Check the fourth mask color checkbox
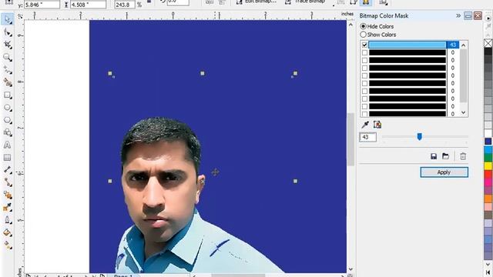Screen dimensions: 493x277 point(364,68)
